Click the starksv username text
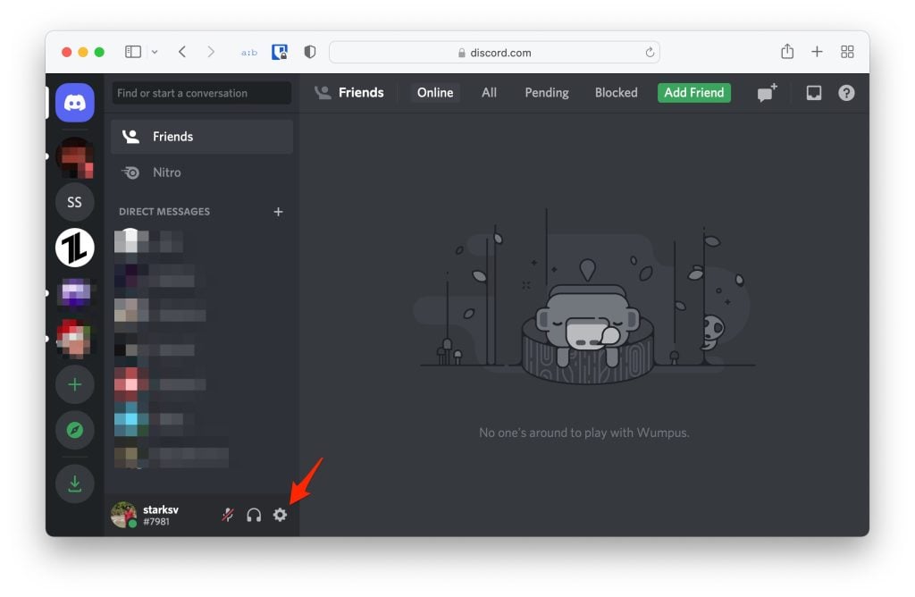 pyautogui.click(x=161, y=509)
